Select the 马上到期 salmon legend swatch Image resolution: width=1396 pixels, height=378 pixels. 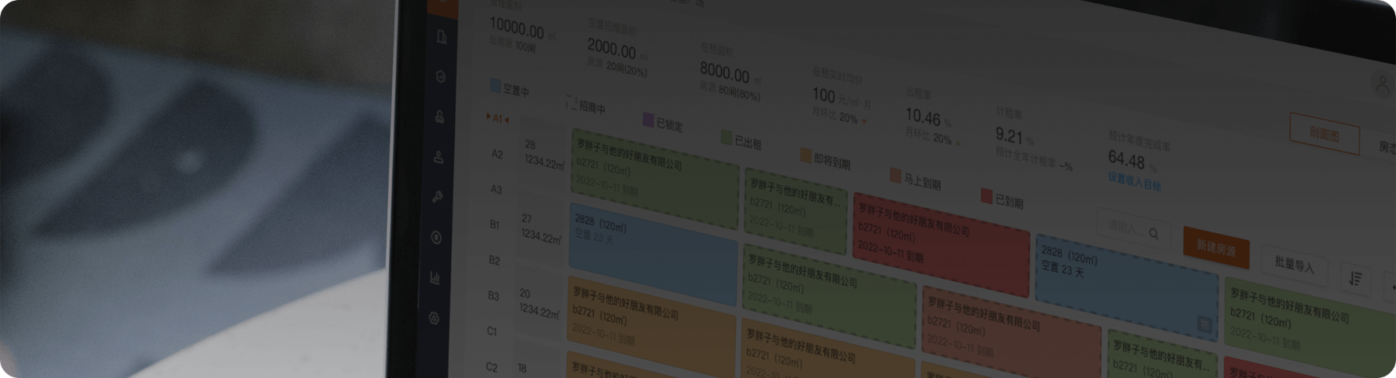click(895, 175)
